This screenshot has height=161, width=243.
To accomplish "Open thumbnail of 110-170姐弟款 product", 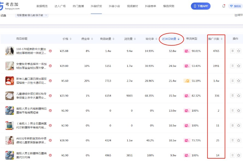I will pyautogui.click(x=10, y=51).
